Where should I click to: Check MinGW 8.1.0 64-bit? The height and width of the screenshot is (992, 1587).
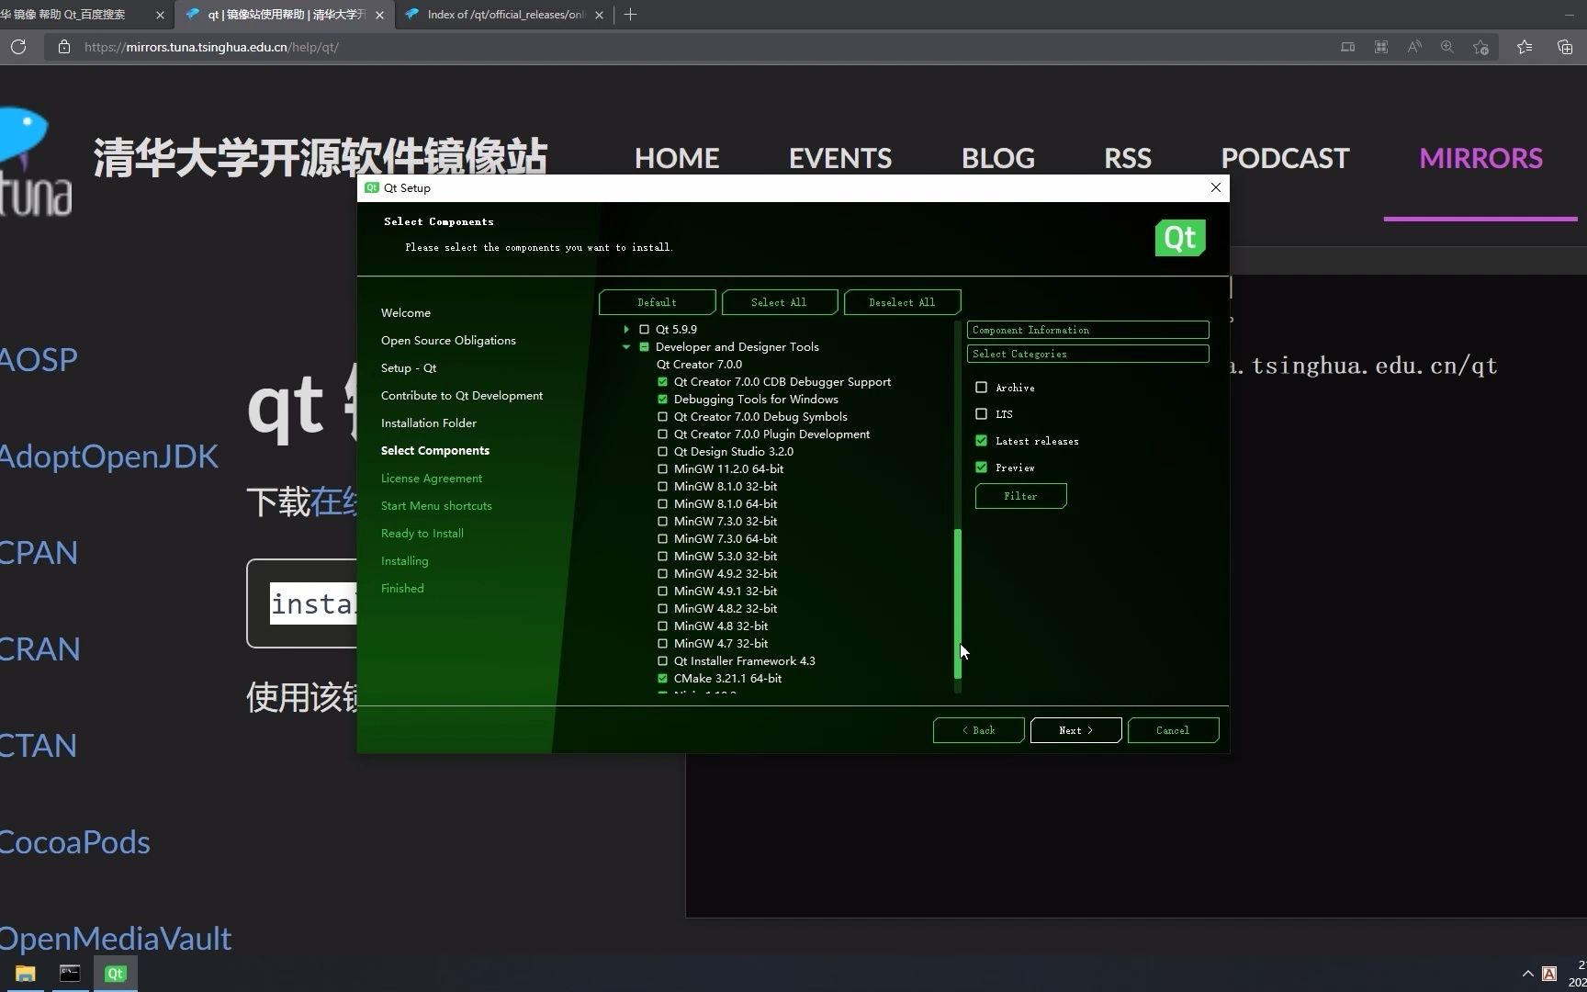662,503
